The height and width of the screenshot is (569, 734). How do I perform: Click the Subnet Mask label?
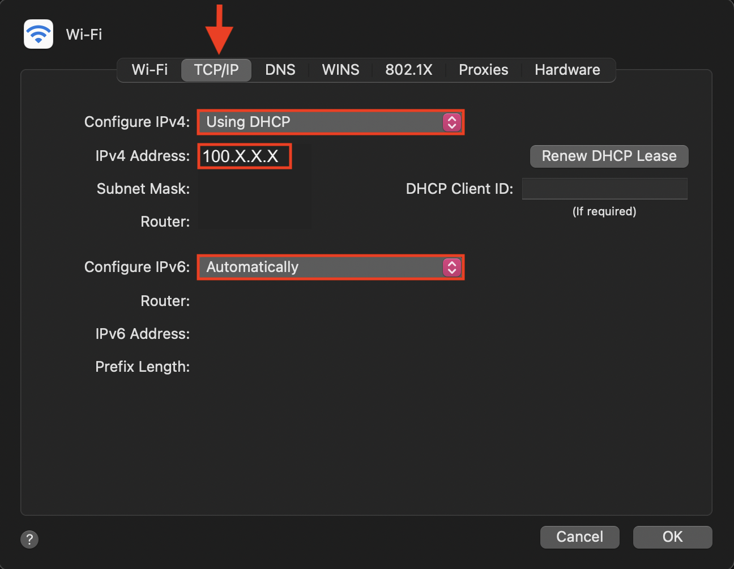pos(143,189)
